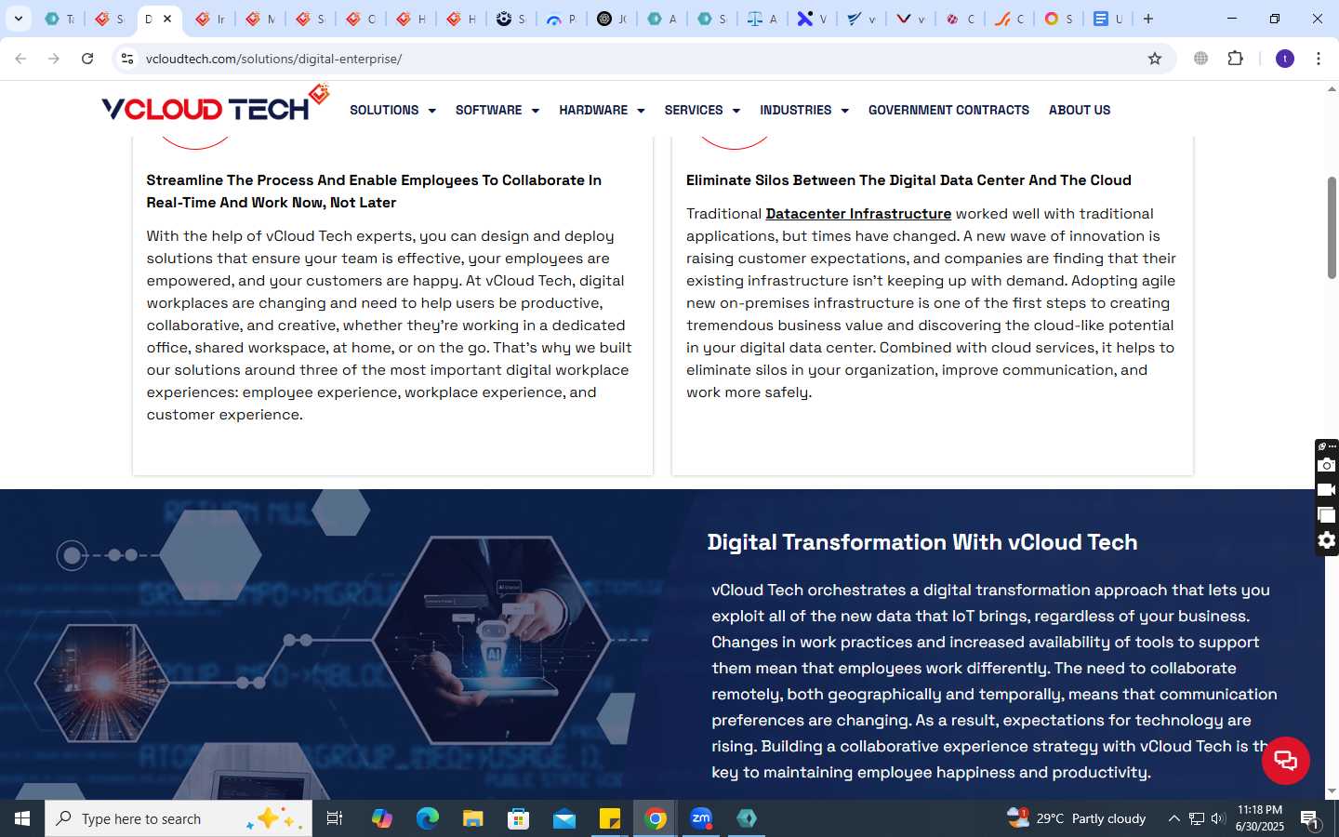Screen dimensions: 1339x837
Task: Open the Copilot app on the taskbar
Action: (382, 818)
